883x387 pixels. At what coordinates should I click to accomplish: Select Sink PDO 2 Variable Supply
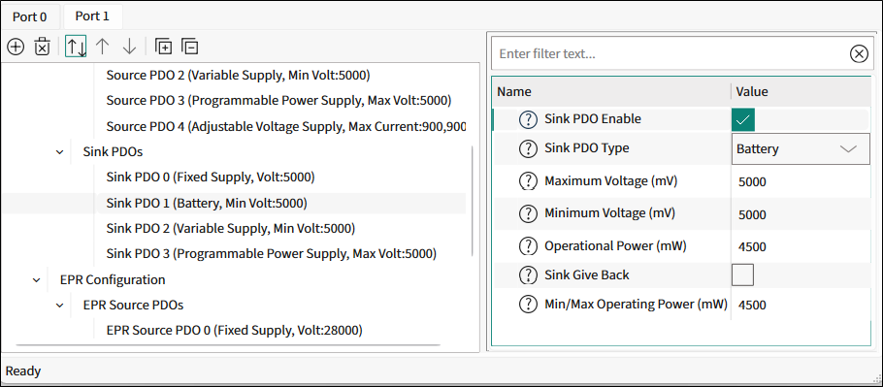230,228
